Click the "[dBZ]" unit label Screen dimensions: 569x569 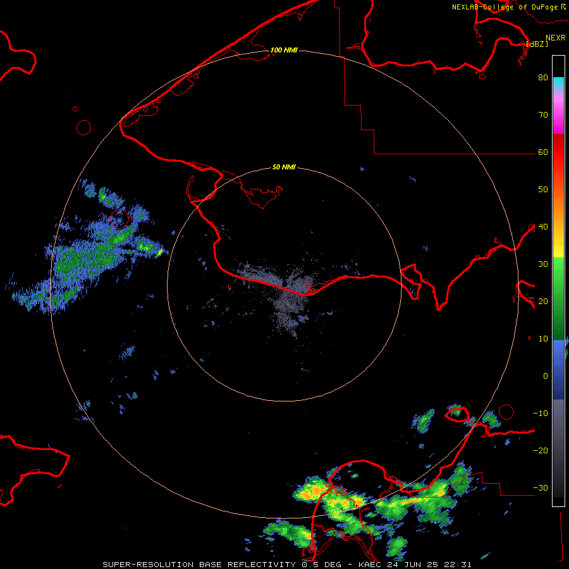[x=537, y=44]
